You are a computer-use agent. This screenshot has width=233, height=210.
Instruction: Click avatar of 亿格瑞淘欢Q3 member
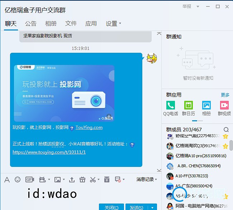[170, 146]
